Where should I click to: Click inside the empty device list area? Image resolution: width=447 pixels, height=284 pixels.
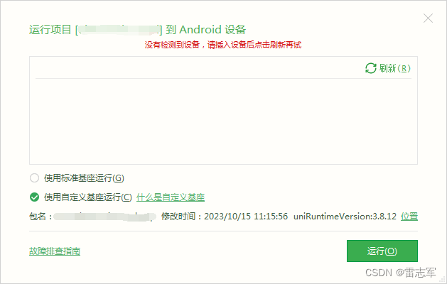223,121
